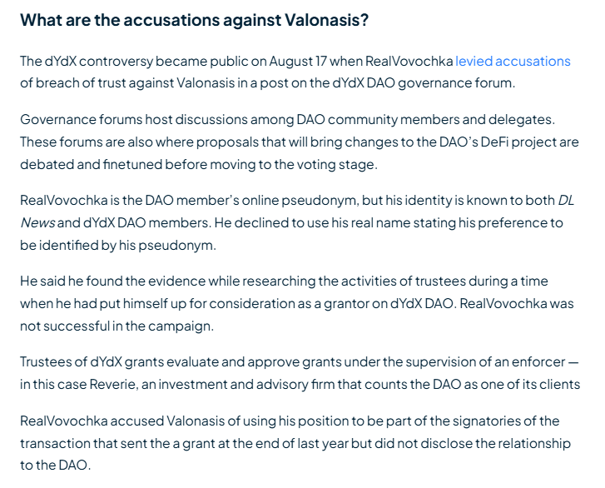Click "RealVovochka" in the first paragraph
Screen dimensions: 605x488
pyautogui.click(x=409, y=62)
